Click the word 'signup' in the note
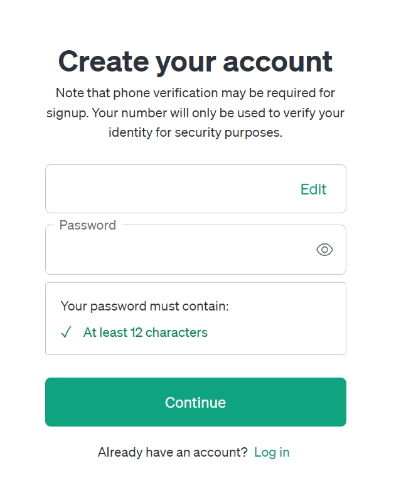 coord(64,113)
